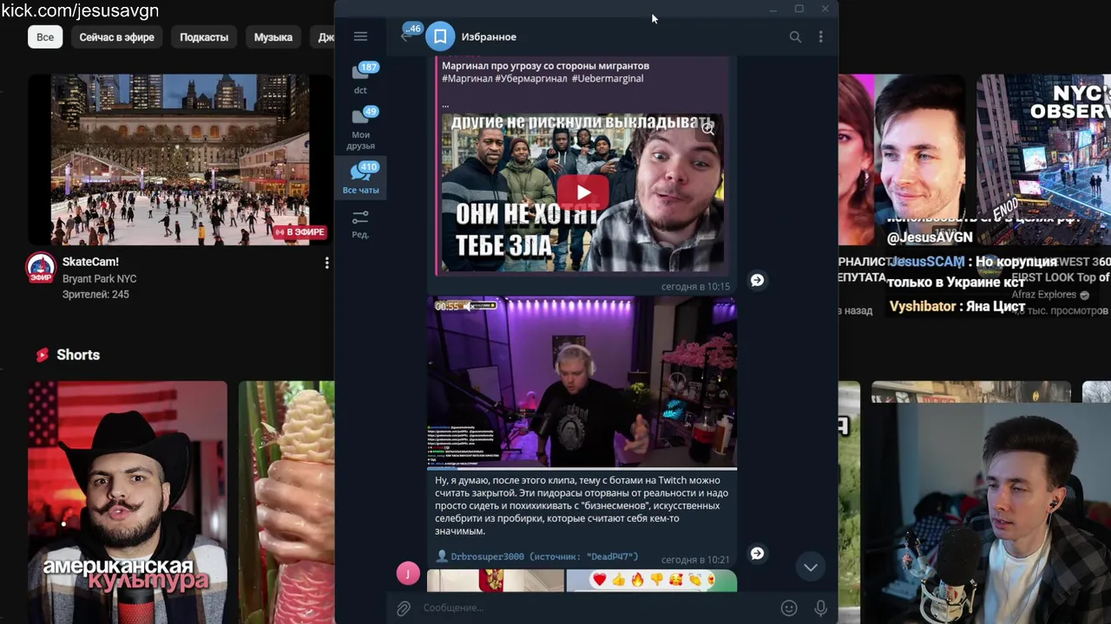React with the thumbs up emoji
Screen dimensions: 1111x624
[x=618, y=580]
